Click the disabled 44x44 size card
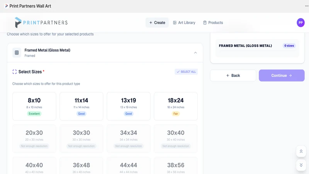 point(129,165)
